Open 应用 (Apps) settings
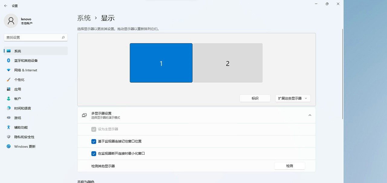 [18, 89]
